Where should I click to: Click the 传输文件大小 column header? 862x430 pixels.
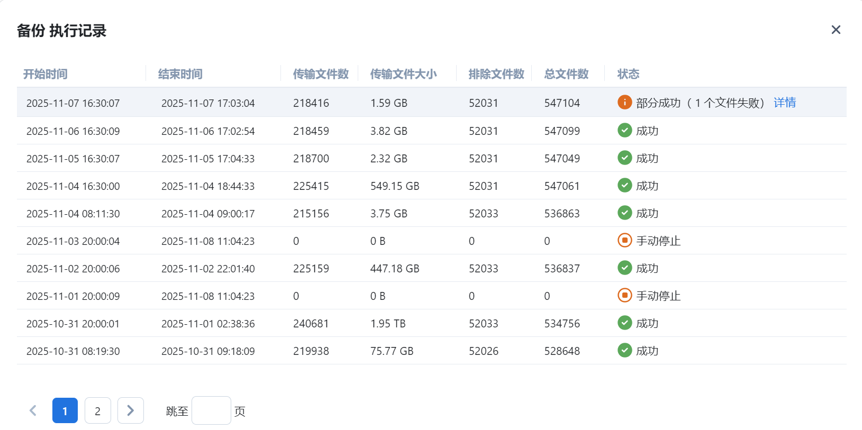pos(403,74)
